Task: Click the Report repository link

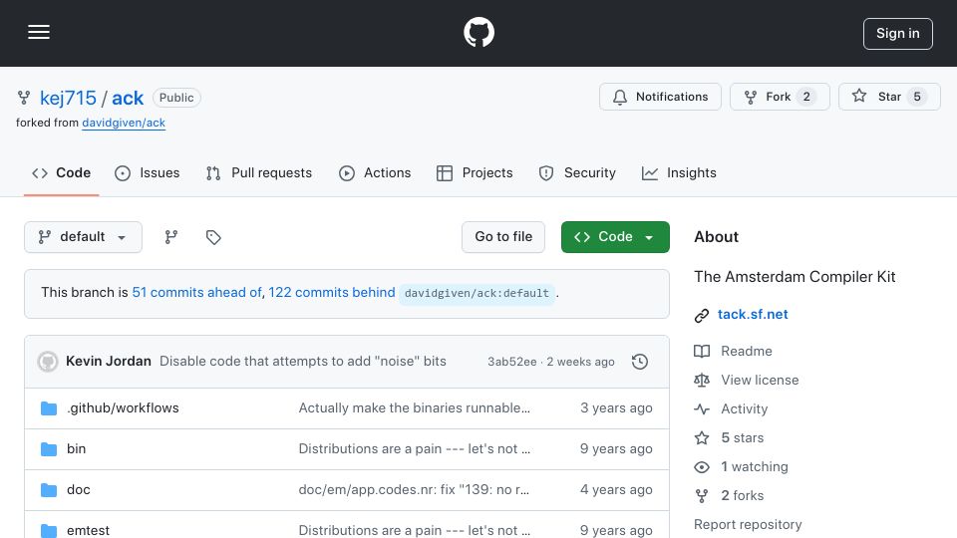Action: (748, 525)
